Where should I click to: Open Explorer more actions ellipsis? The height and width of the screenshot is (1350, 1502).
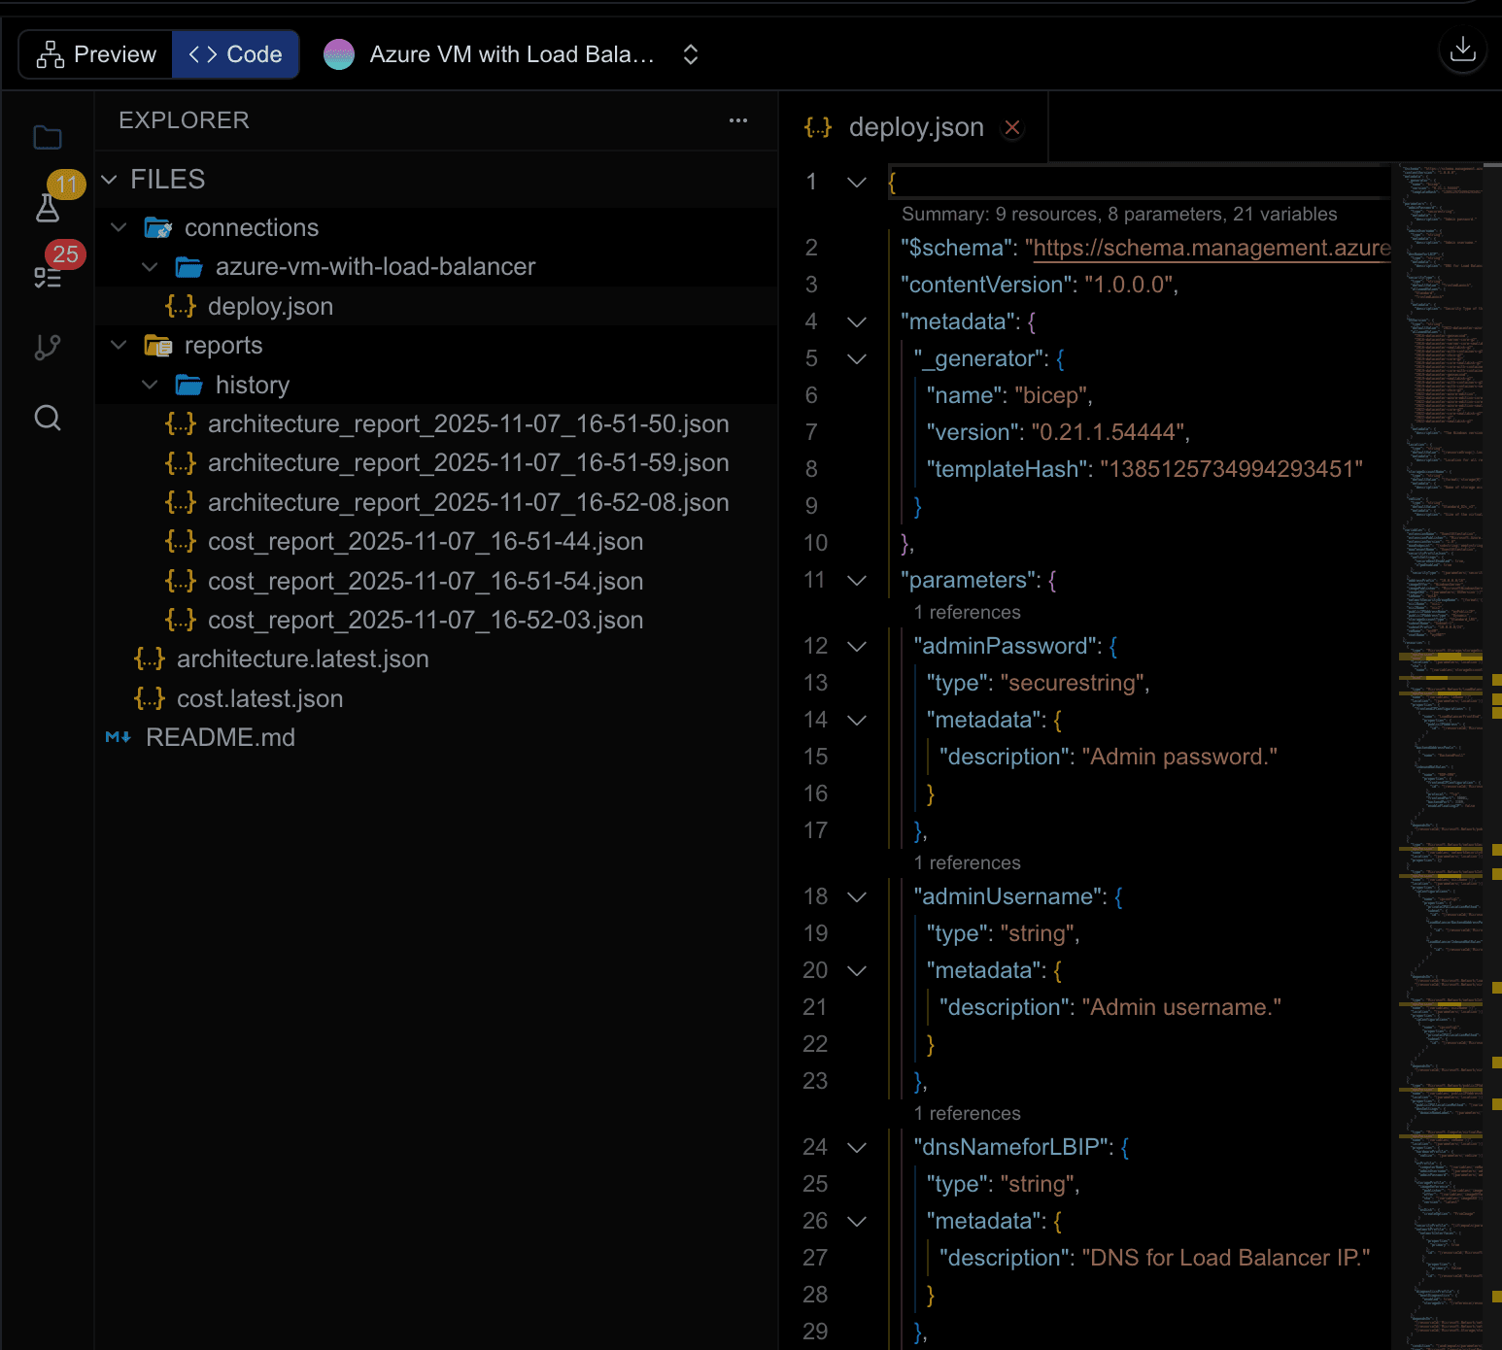pyautogui.click(x=738, y=120)
